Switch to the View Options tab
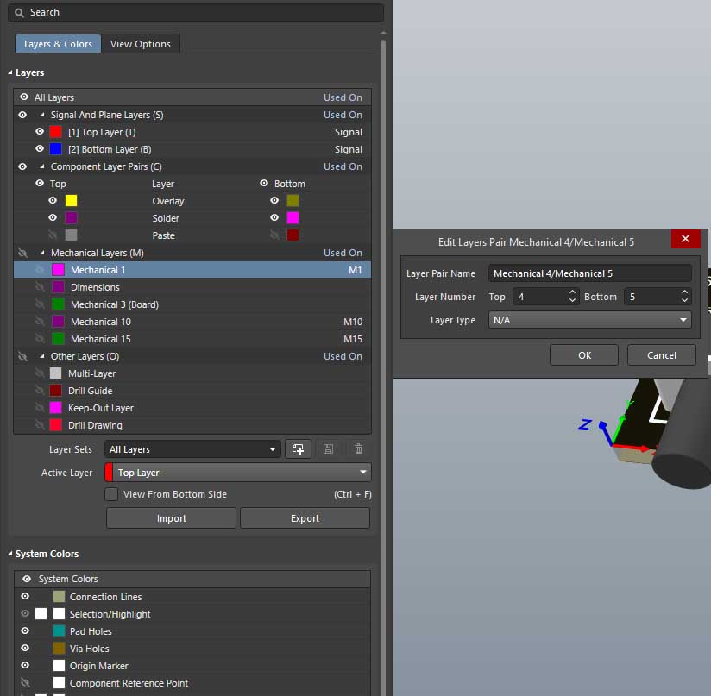Screen dimensions: 711x696 [x=141, y=44]
